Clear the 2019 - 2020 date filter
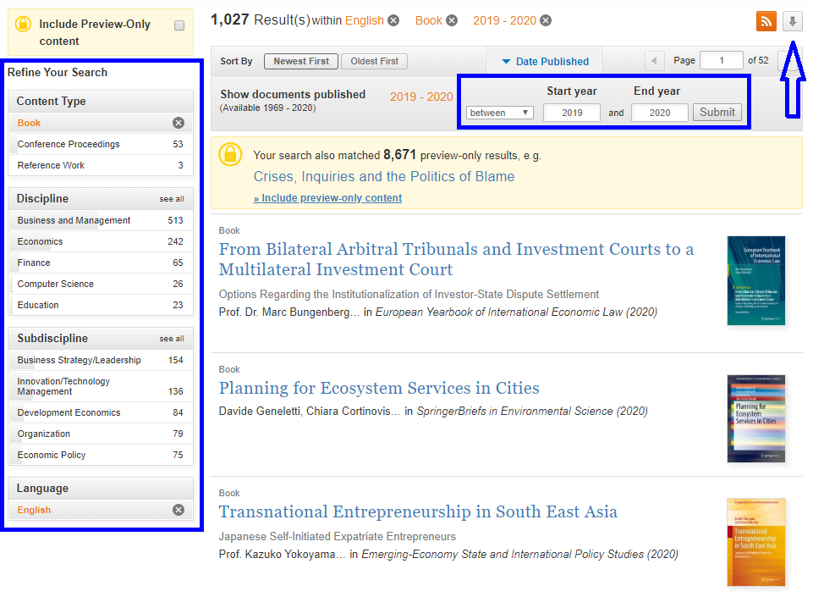Viewport: 813px width, 597px height. click(x=546, y=20)
